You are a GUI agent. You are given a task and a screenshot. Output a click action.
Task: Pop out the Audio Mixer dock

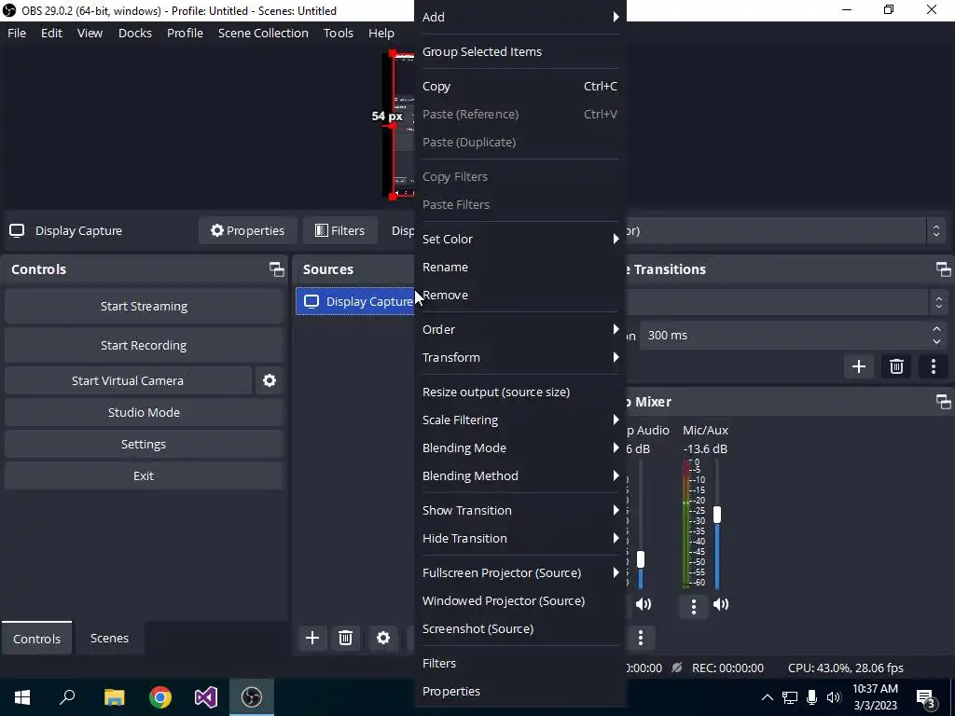point(943,402)
